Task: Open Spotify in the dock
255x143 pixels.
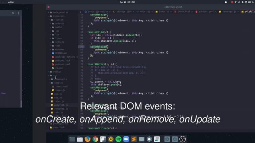Action: (118, 139)
